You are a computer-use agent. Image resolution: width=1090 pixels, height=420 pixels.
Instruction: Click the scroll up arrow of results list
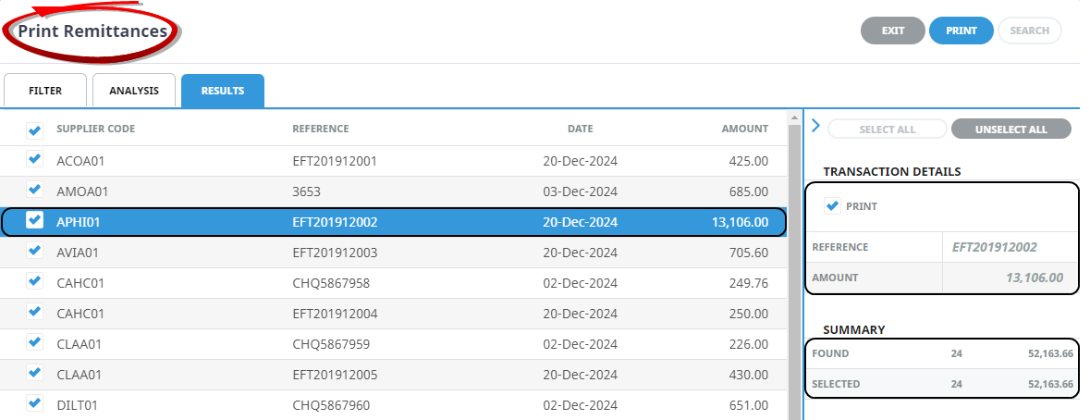pyautogui.click(x=793, y=117)
